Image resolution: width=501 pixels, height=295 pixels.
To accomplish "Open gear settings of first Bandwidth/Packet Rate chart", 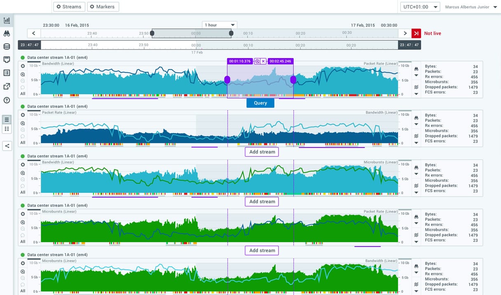I will tap(23, 66).
